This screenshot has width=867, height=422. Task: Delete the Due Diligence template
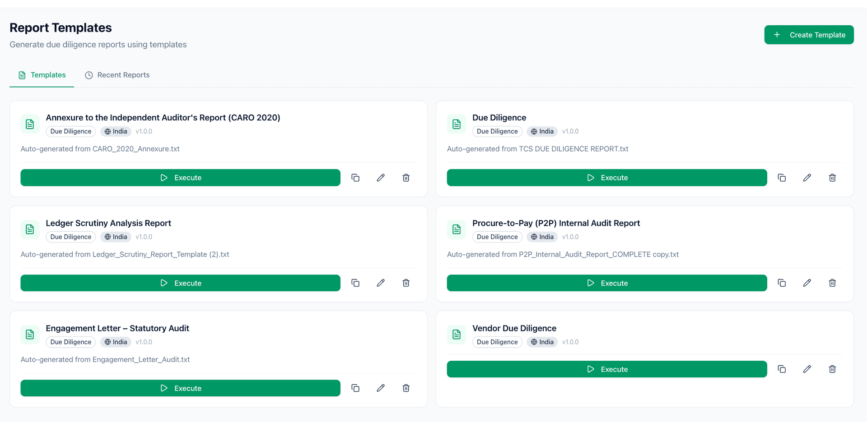tap(832, 178)
